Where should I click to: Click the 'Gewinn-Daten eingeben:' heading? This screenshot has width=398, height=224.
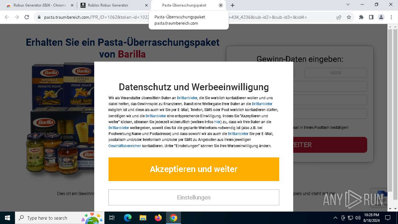pos(300,59)
